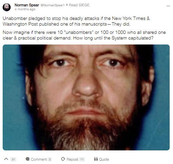Open the attached photo in the post

pos(86,97)
